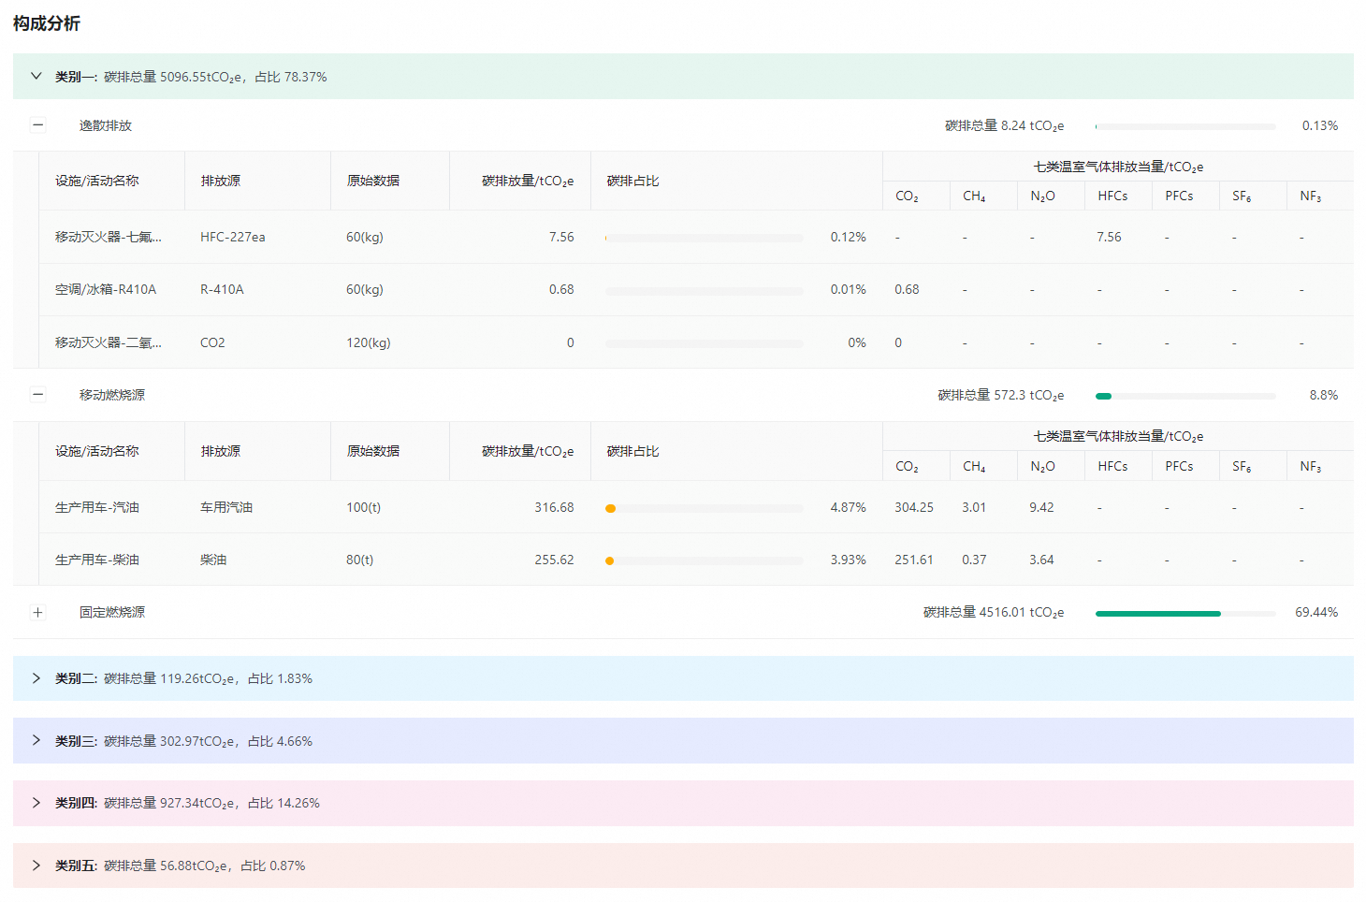Select the 生产用车-汽油 row name
Screen dimensions: 1366x902
pyautogui.click(x=97, y=507)
